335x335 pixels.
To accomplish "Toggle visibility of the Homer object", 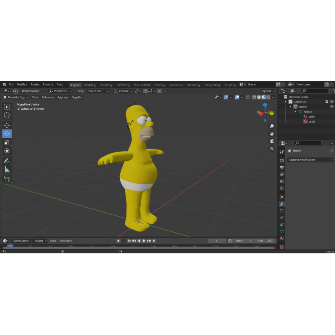I will (332, 106).
